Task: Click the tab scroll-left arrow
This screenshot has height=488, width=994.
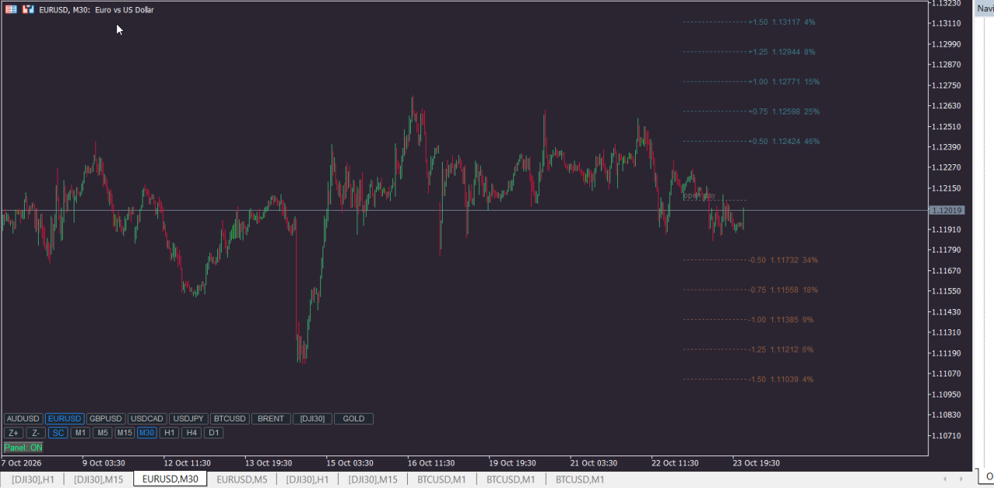Action: click(944, 479)
